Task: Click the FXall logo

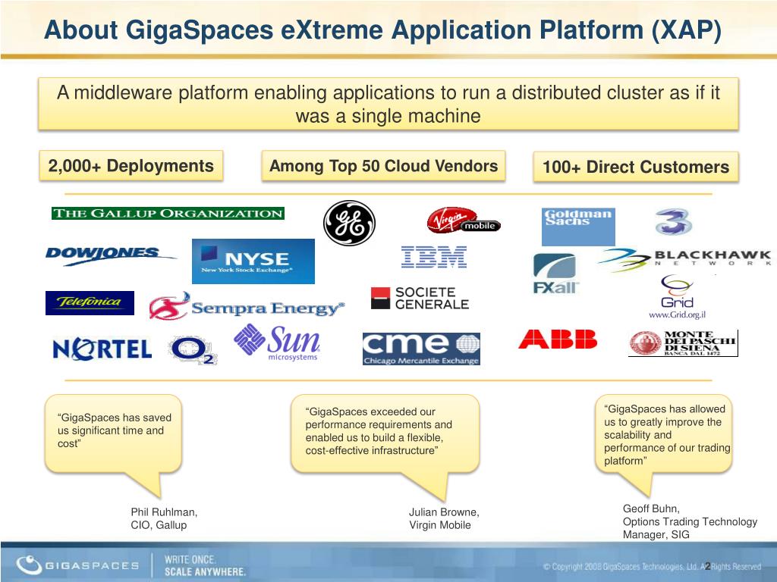Action: [x=555, y=274]
